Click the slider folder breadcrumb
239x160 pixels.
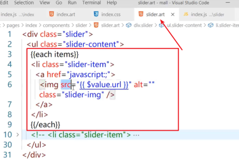pos(81,25)
